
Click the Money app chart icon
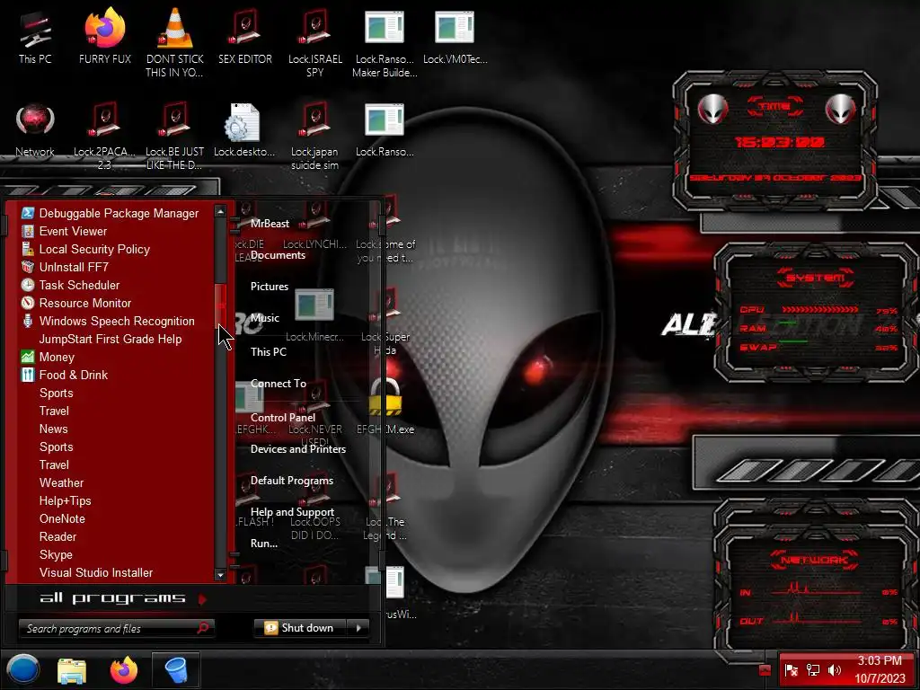click(28, 357)
